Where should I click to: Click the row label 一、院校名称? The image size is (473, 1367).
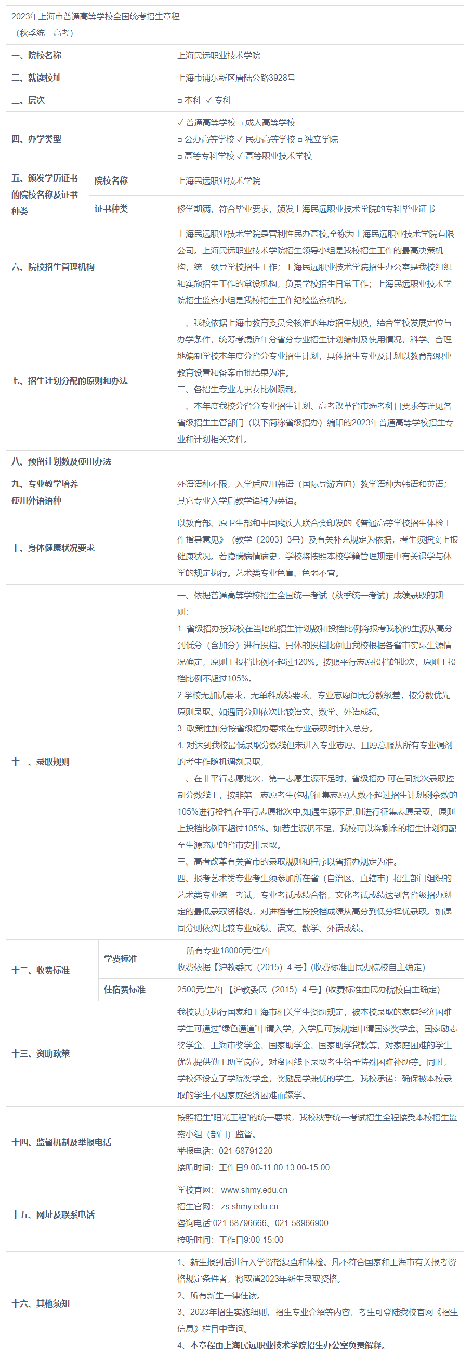coord(36,55)
